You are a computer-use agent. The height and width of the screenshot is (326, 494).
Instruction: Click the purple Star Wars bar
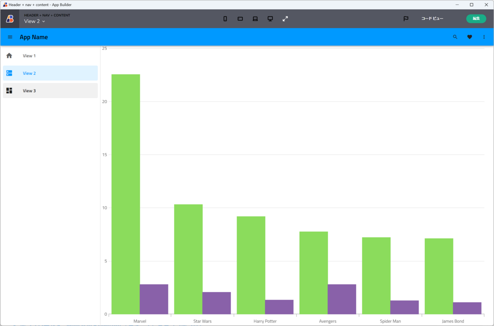tap(217, 303)
